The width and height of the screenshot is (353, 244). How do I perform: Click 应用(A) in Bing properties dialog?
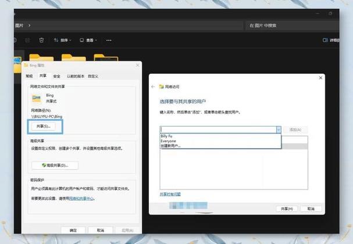tap(127, 230)
